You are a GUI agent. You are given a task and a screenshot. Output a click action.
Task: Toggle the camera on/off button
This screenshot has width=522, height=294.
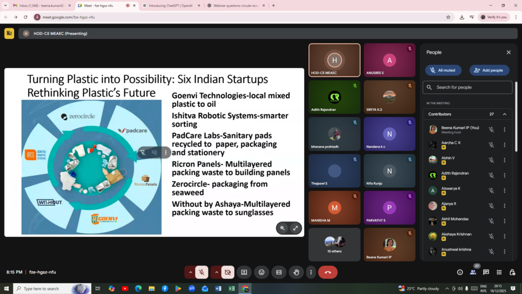tap(228, 272)
